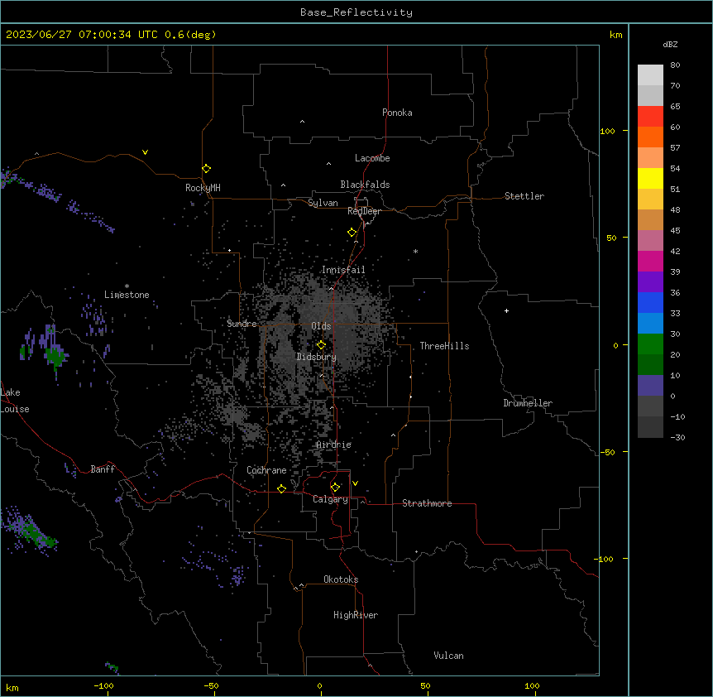
Task: Click the asterisk marker east of Innisfail
Action: [415, 251]
